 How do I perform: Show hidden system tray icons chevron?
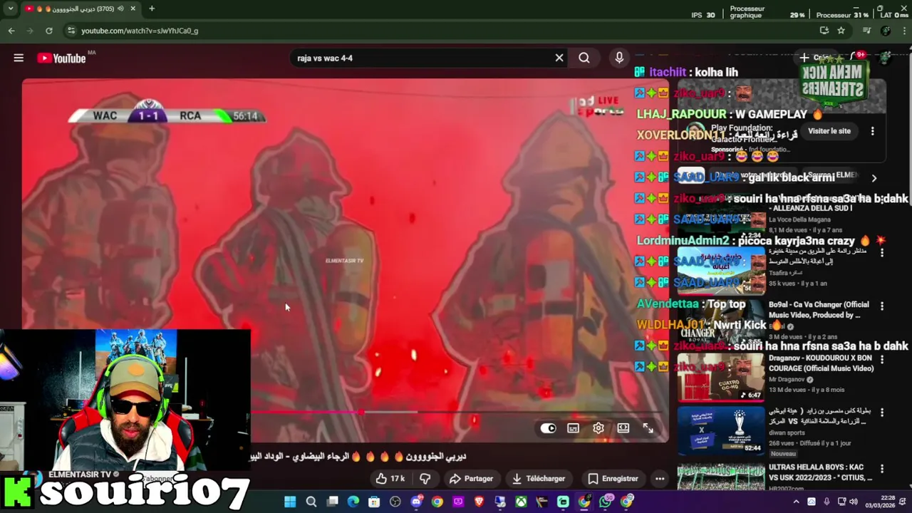(x=796, y=502)
